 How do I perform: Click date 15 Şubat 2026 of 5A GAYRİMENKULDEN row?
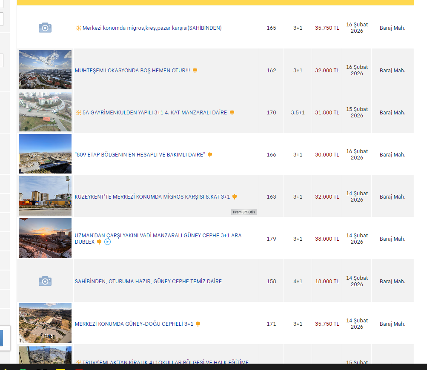click(357, 112)
